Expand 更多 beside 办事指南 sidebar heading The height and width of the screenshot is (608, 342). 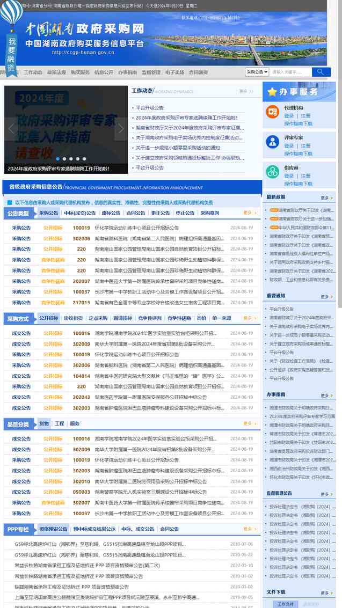tap(326, 395)
